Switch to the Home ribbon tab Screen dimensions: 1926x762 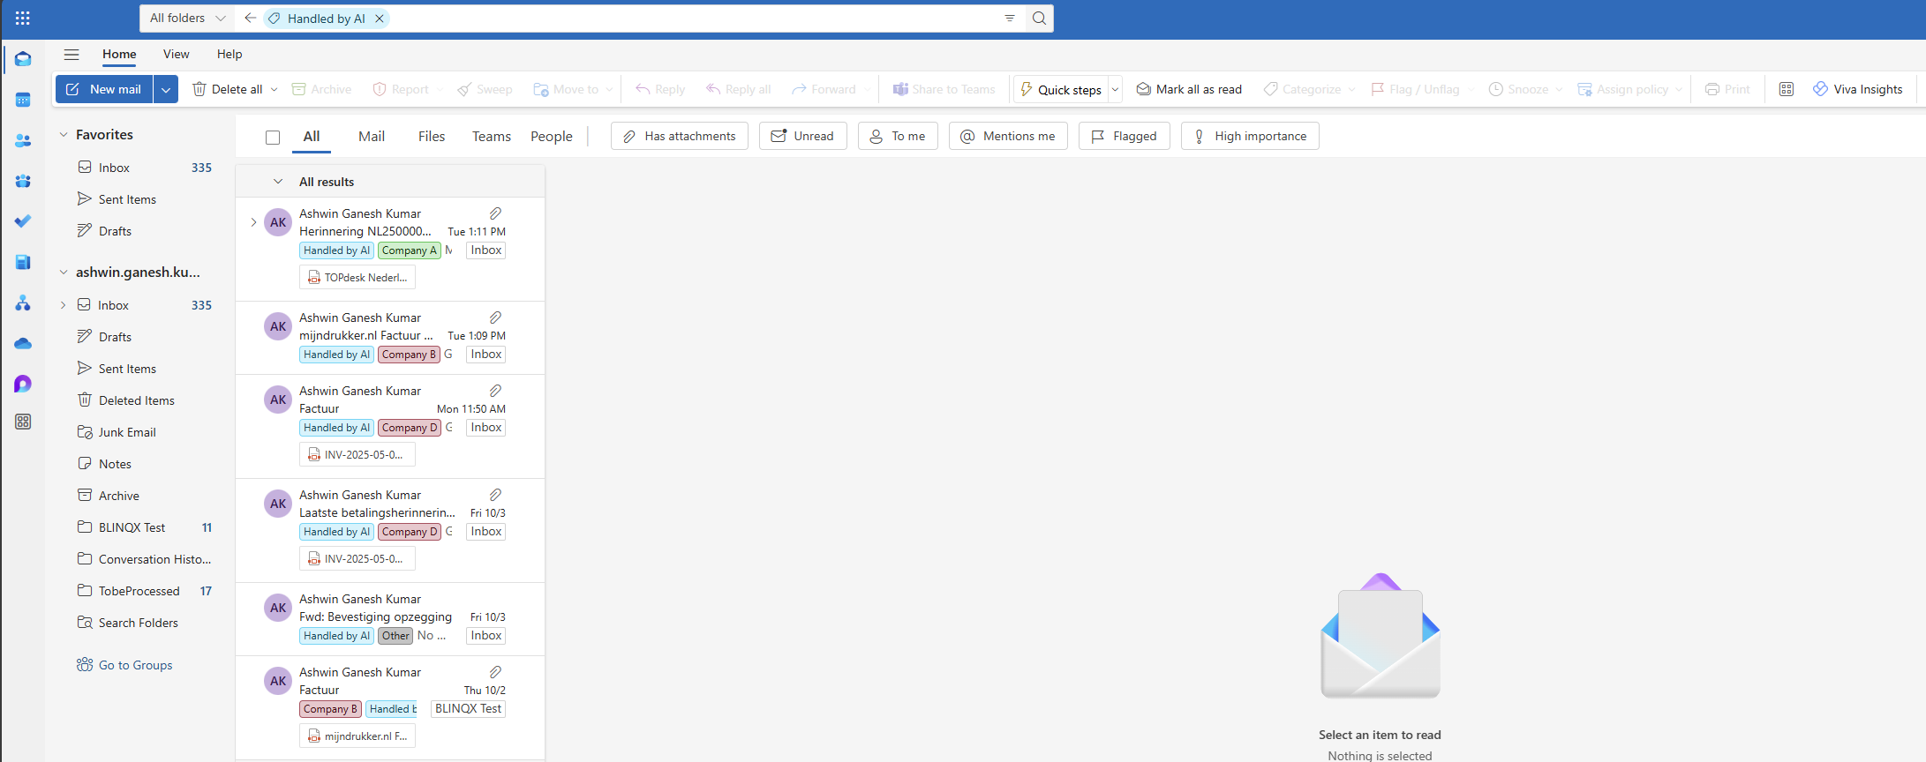[x=119, y=54]
